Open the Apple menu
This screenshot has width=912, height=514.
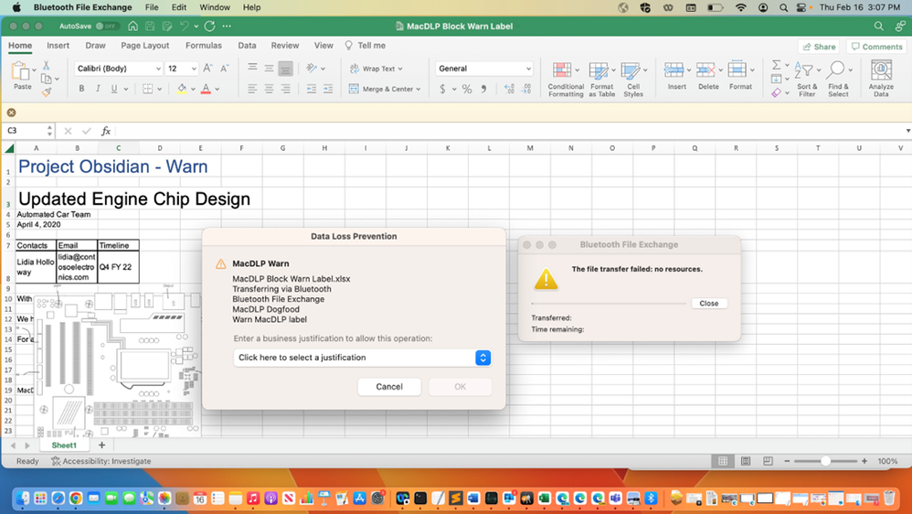[x=16, y=7]
